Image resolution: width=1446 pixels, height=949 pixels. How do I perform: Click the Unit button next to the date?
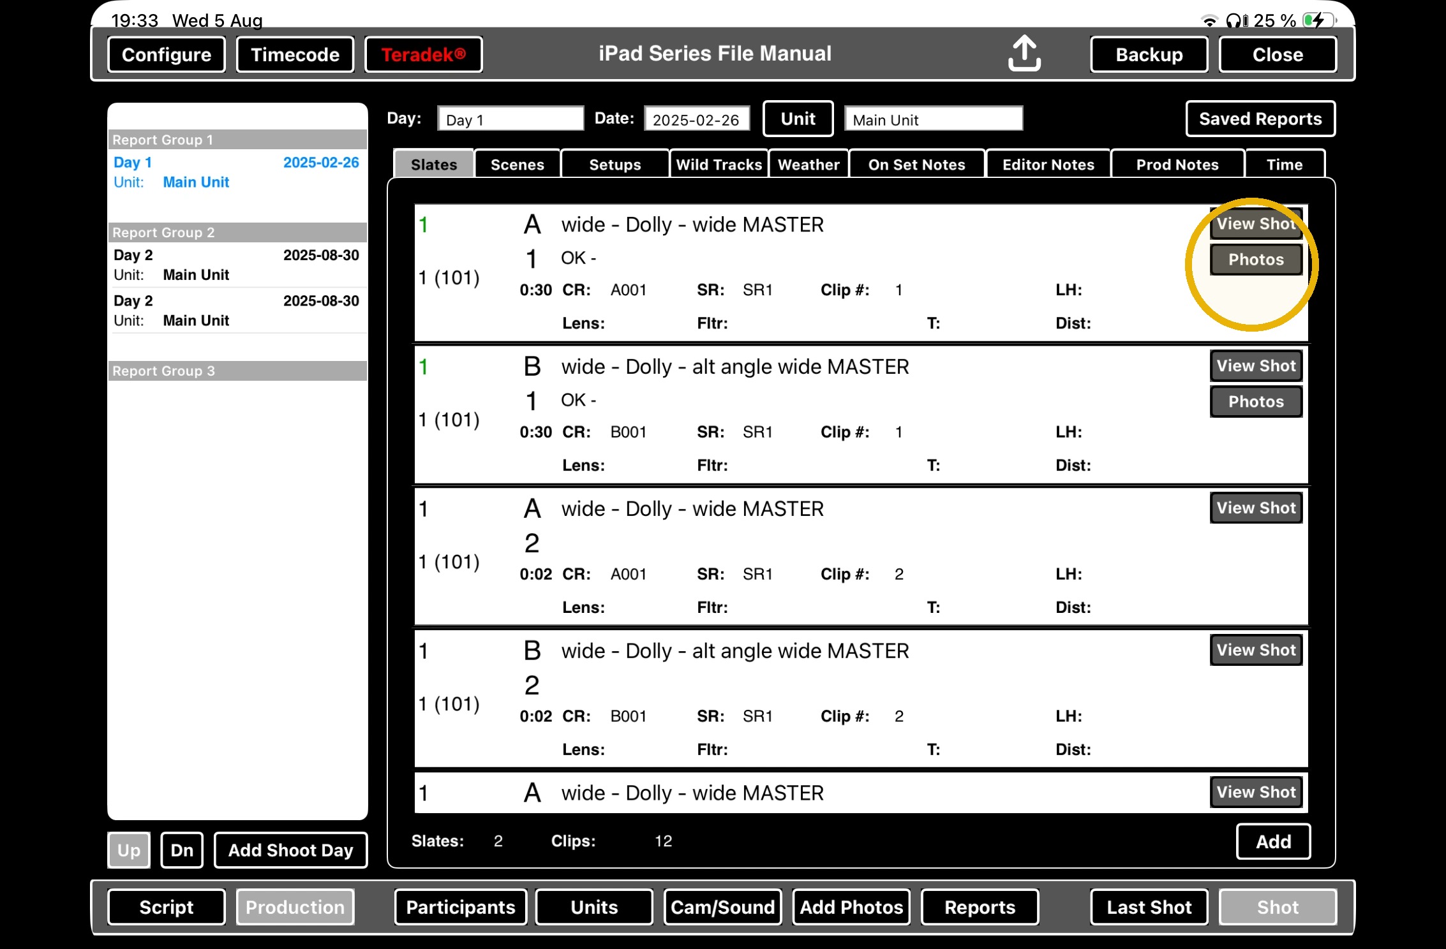798,119
